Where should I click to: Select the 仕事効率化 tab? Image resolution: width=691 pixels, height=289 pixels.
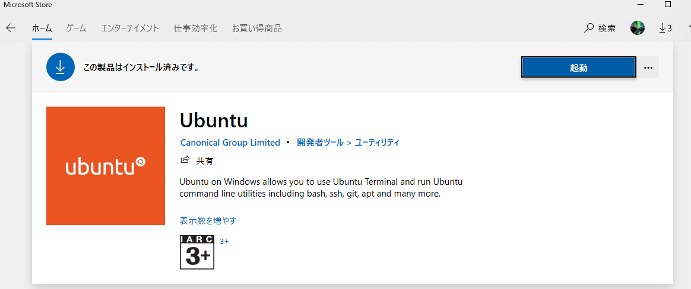[195, 28]
